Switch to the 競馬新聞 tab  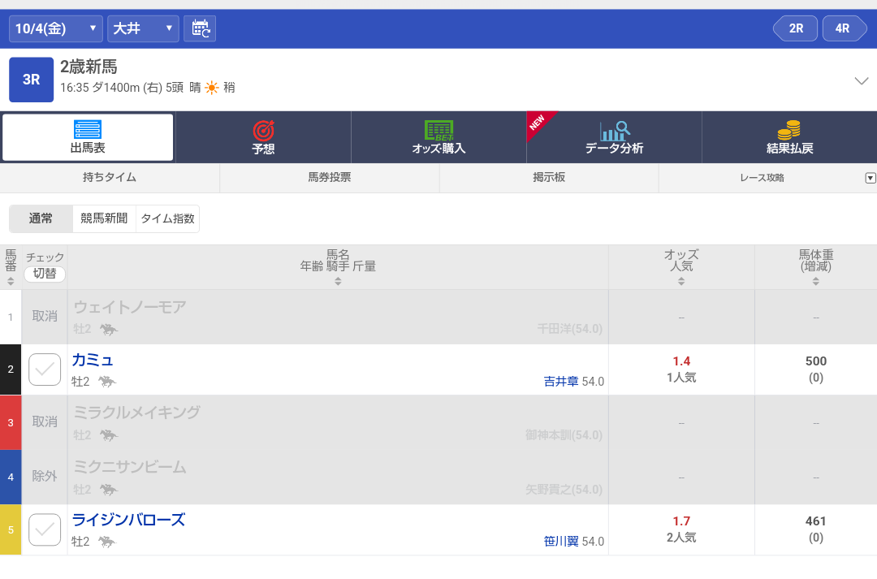104,218
